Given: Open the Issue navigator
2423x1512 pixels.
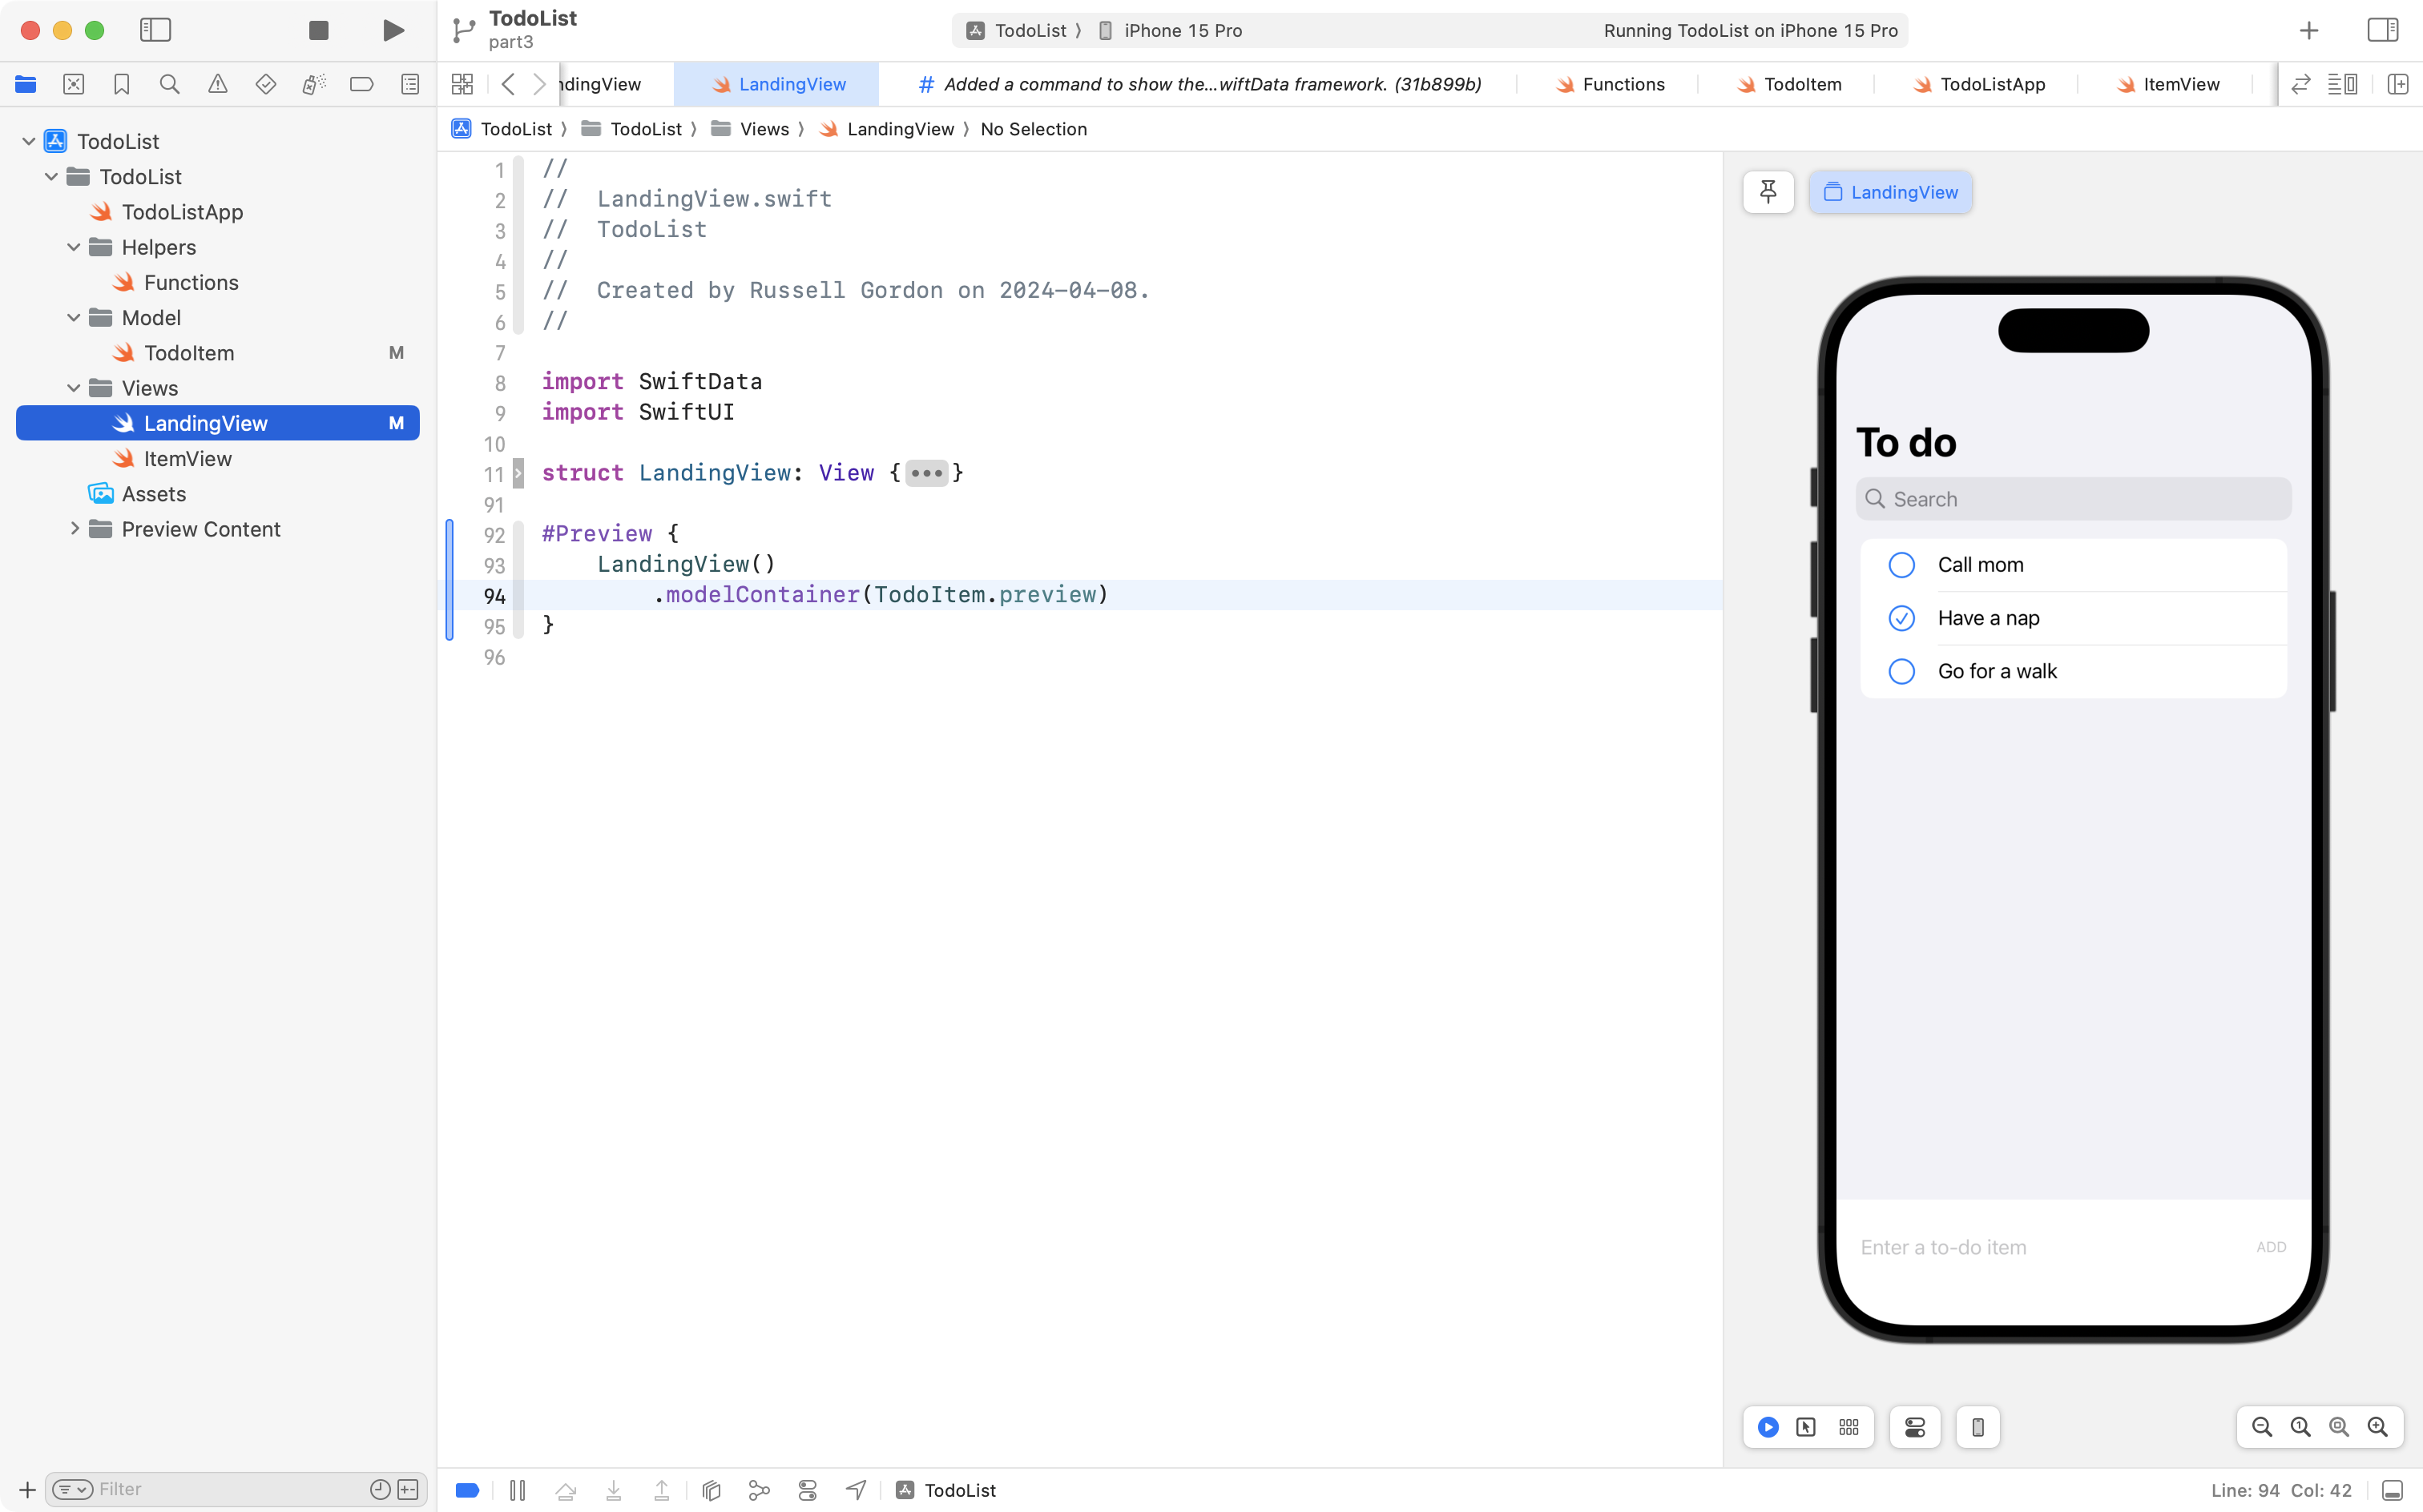Looking at the screenshot, I should coord(218,84).
